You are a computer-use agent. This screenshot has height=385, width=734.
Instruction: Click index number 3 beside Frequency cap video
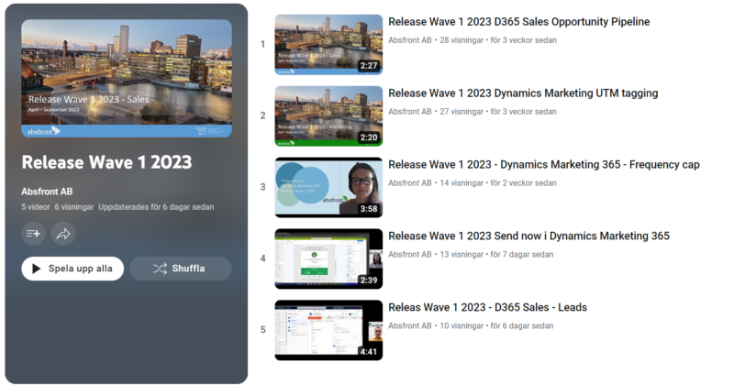[262, 187]
